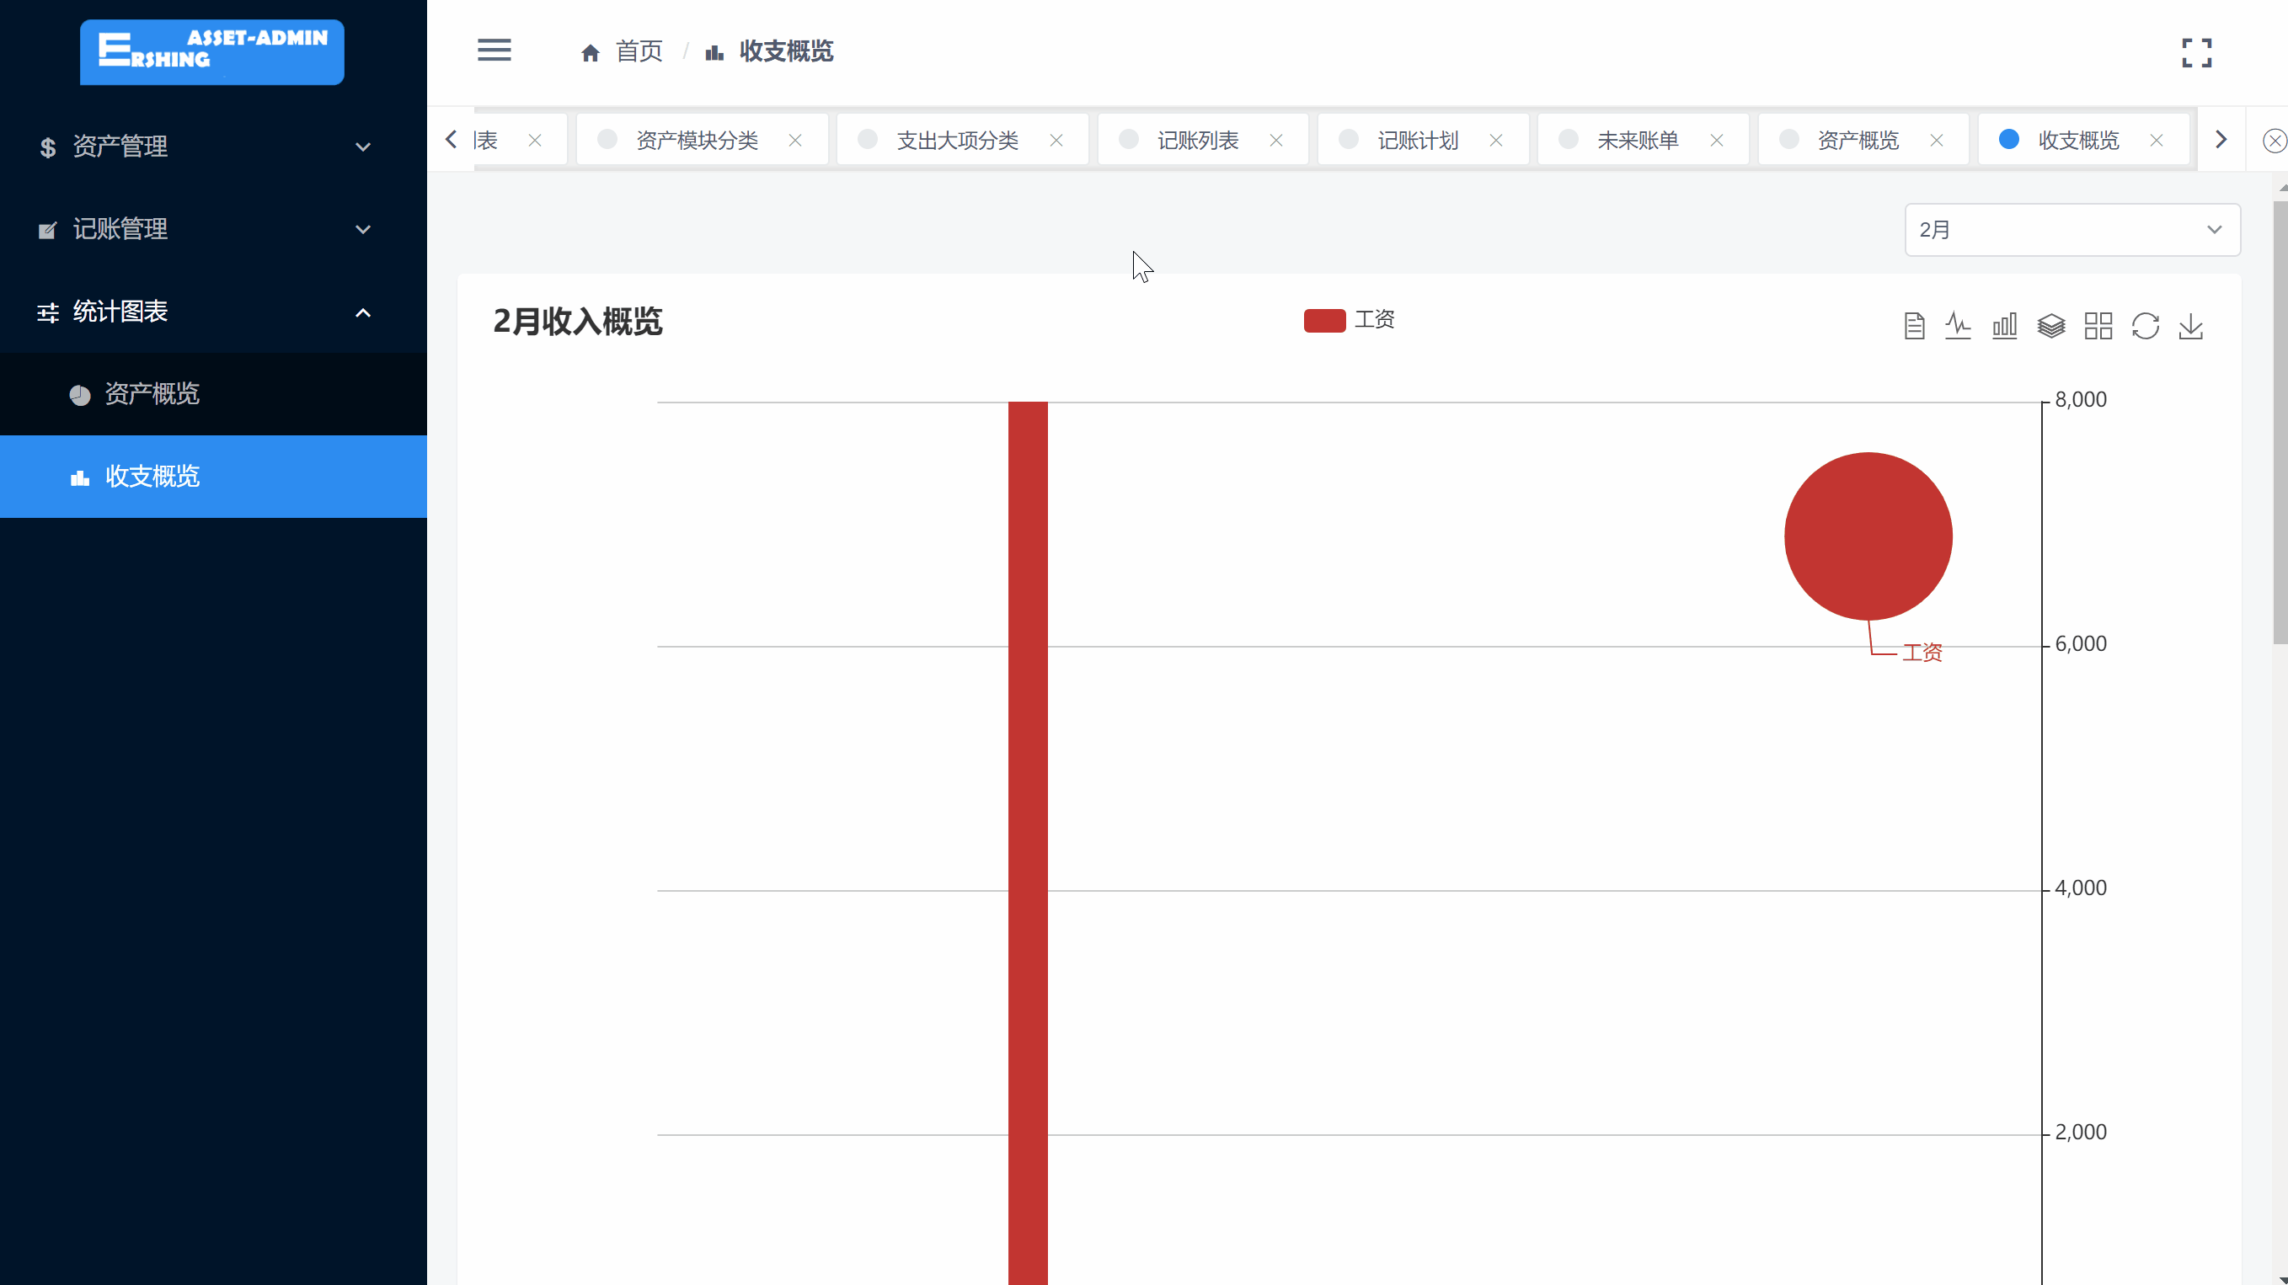The image size is (2288, 1285).
Task: Open the 2月 month dropdown
Action: (x=2071, y=230)
